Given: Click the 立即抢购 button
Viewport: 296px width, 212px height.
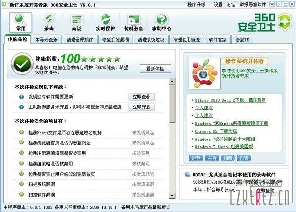Looking at the screenshot, I should 265,191.
